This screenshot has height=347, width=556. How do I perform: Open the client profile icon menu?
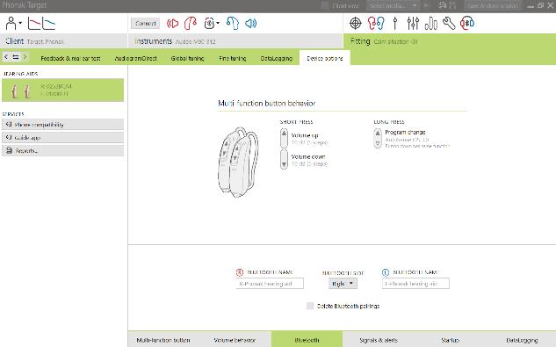[x=13, y=24]
